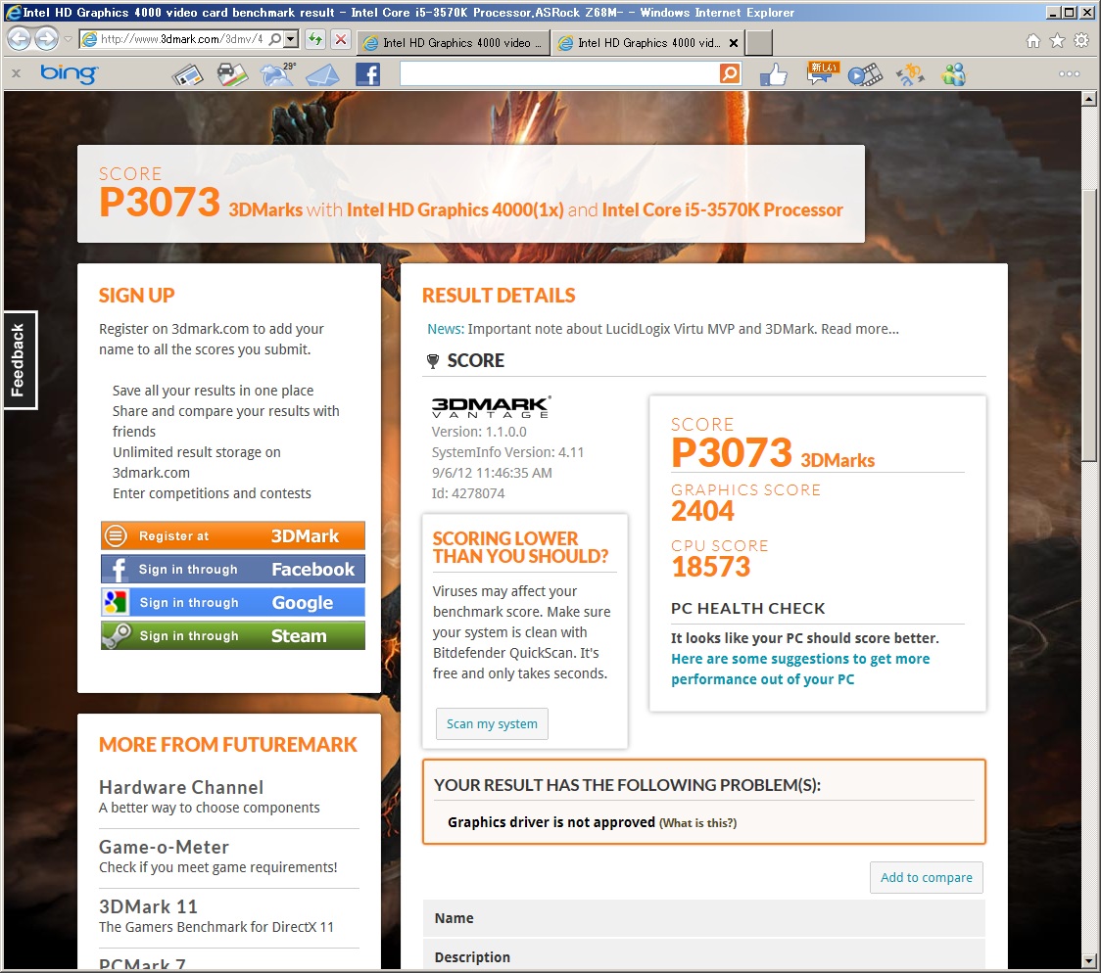Open the recent pages dropdown arrow
Screen dimensions: 1101x973
[69, 39]
